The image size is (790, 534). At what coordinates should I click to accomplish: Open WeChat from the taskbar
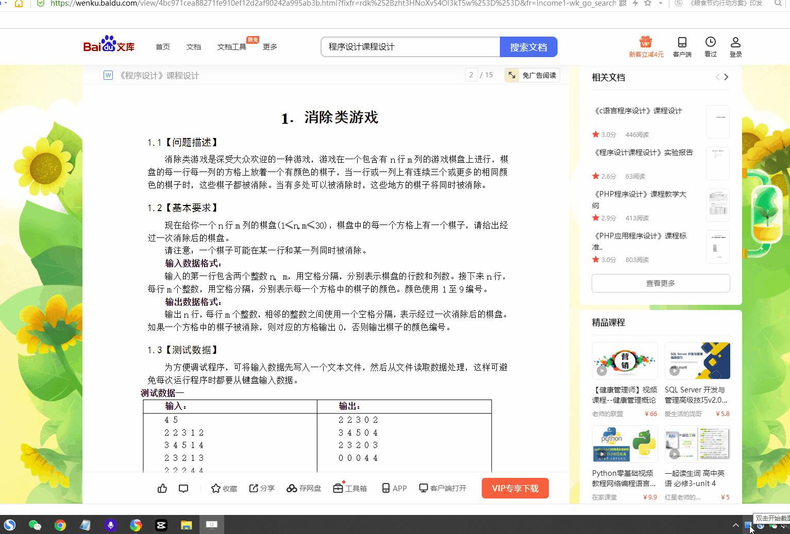[x=35, y=524]
